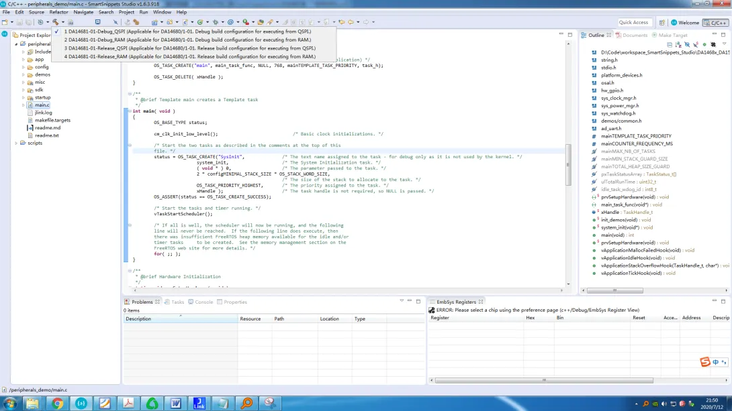
Task: Click the build hammer icon in toolbar
Action: pyautogui.click(x=56, y=22)
